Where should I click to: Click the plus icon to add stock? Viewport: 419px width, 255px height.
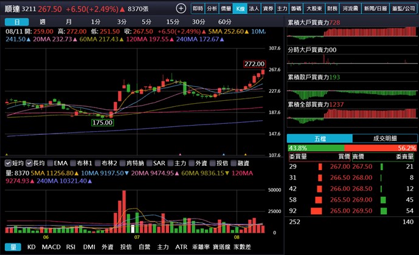tap(181, 8)
